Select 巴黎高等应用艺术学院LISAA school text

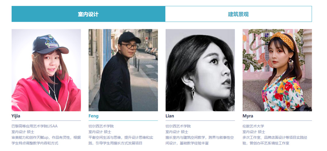pos(35,126)
